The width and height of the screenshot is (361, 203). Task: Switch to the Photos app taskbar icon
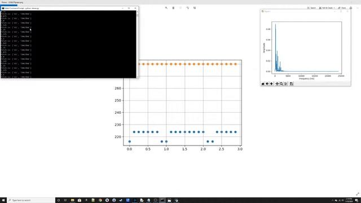169,200
